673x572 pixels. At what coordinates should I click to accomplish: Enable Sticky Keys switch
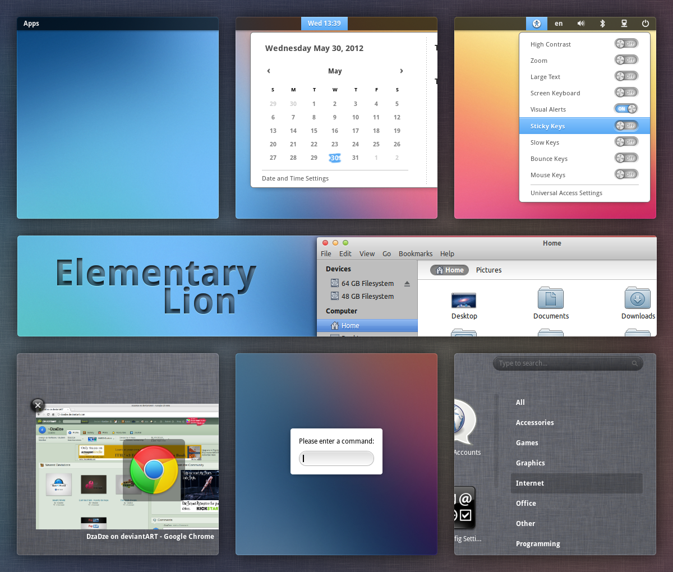(x=626, y=126)
